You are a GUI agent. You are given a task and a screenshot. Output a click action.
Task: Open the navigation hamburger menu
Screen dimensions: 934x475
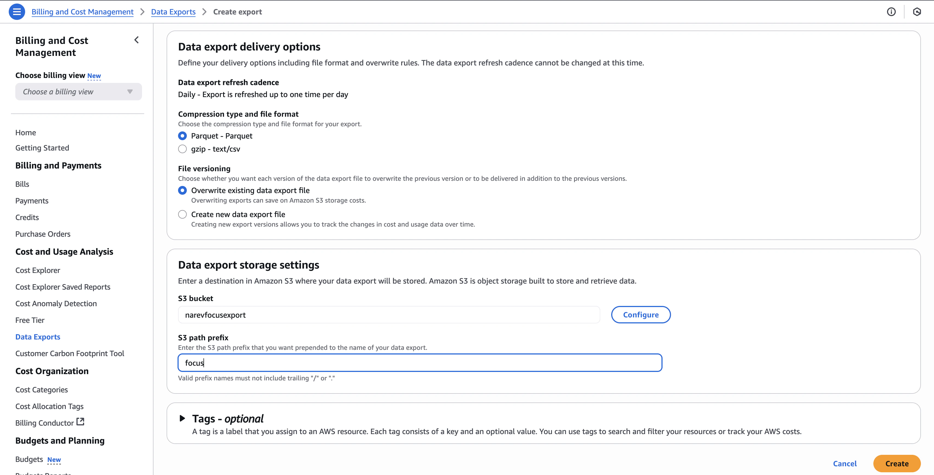[x=17, y=11]
